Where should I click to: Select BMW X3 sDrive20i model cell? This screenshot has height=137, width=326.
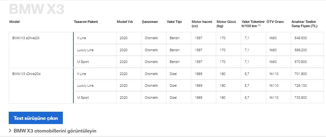[x=41, y=50]
